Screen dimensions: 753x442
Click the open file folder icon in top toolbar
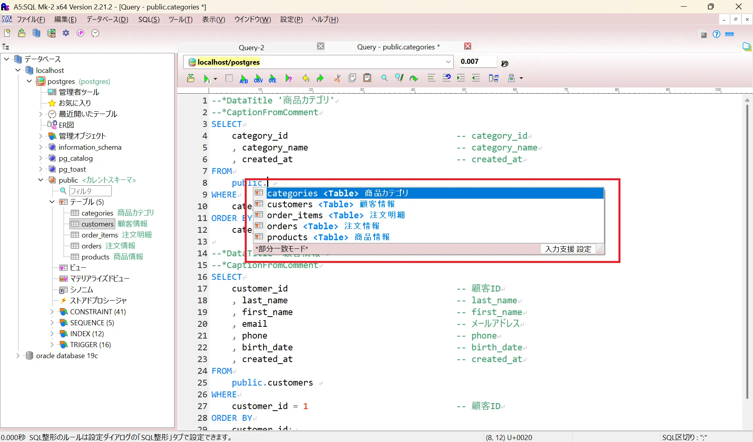click(22, 33)
